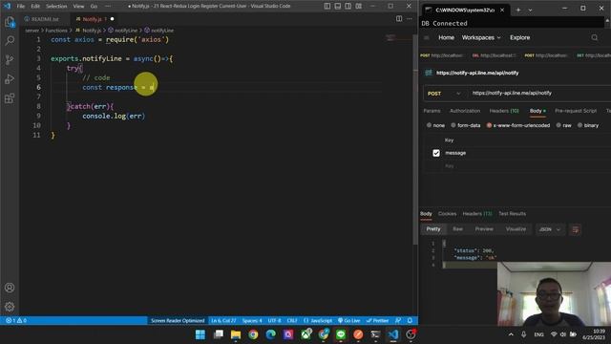
Task: Open the Extensions view
Action: [x=10, y=97]
